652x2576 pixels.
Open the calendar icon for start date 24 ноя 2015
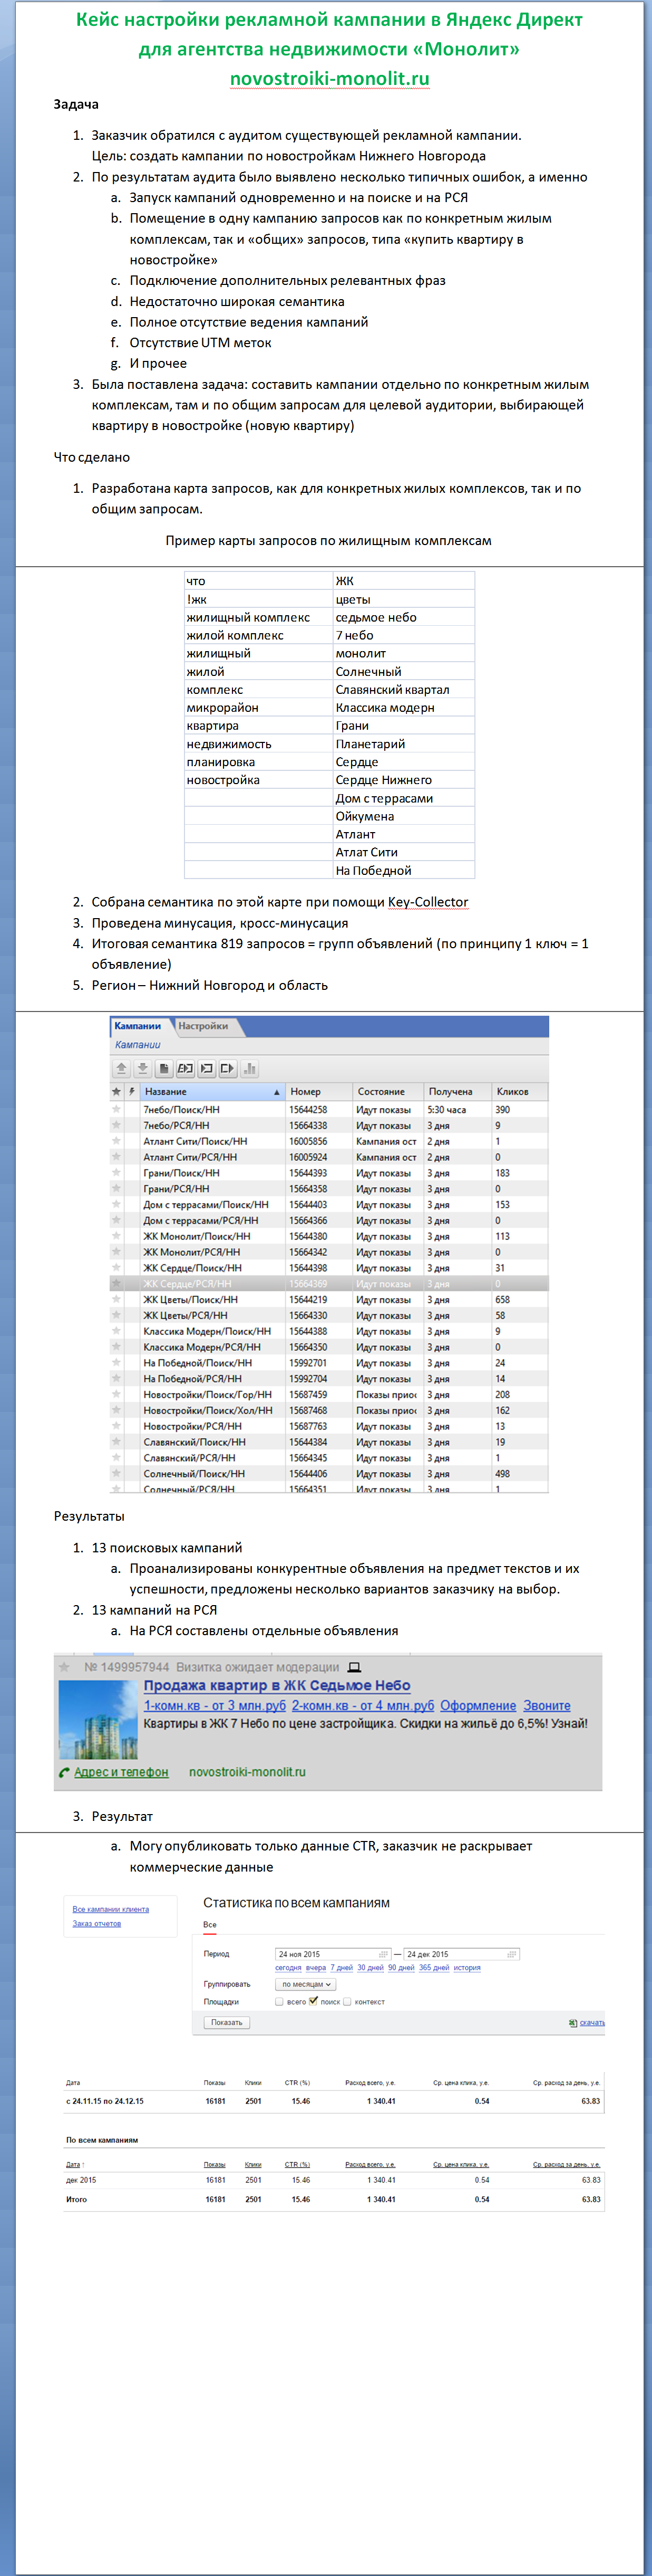click(x=383, y=1954)
